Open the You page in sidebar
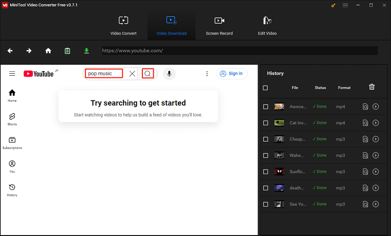 tap(12, 167)
